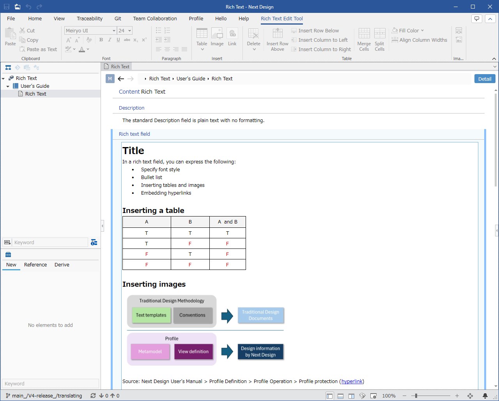Toggle underline formatting
Screen dimensions: 499x401
click(118, 40)
